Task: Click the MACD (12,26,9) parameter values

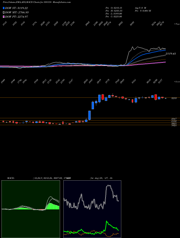Action: tap(50, 178)
